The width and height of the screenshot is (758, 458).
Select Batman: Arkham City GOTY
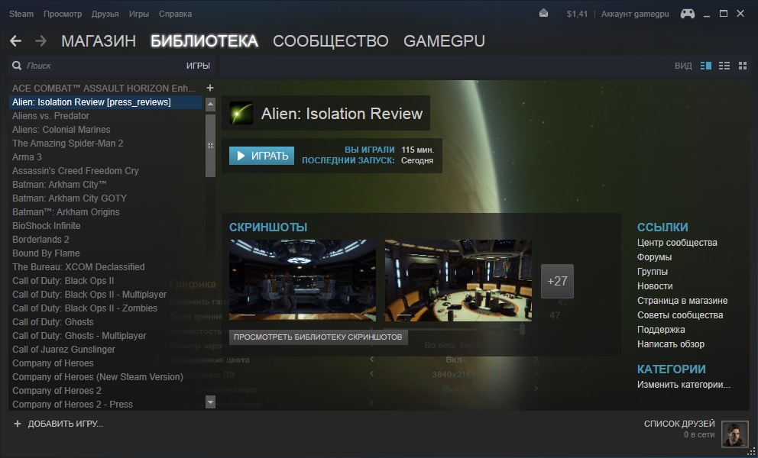(69, 198)
